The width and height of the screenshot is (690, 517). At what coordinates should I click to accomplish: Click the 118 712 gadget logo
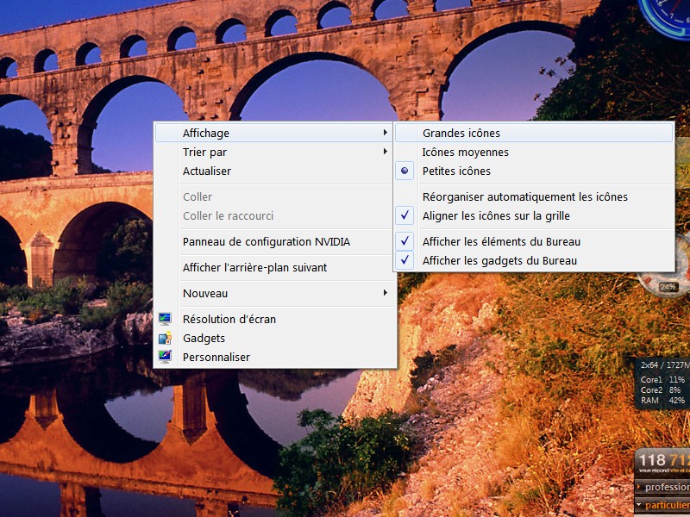pyautogui.click(x=662, y=461)
